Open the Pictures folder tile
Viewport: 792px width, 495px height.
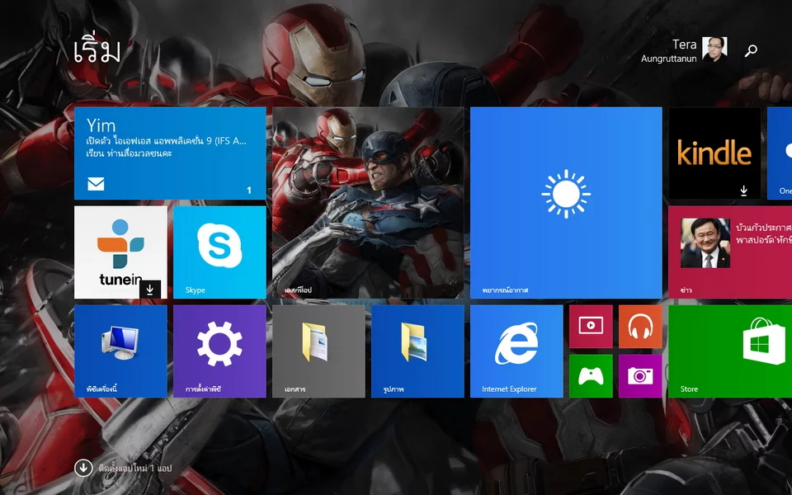pyautogui.click(x=417, y=351)
